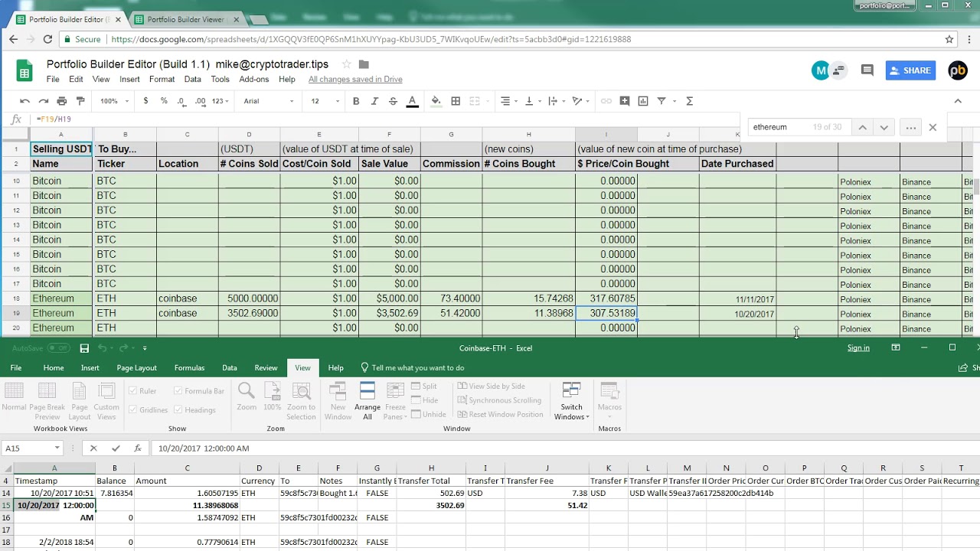Click New Window in Excel ribbon

click(338, 401)
